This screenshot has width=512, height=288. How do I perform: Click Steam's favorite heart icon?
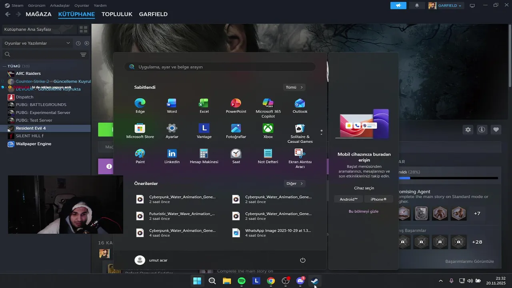[496, 130]
